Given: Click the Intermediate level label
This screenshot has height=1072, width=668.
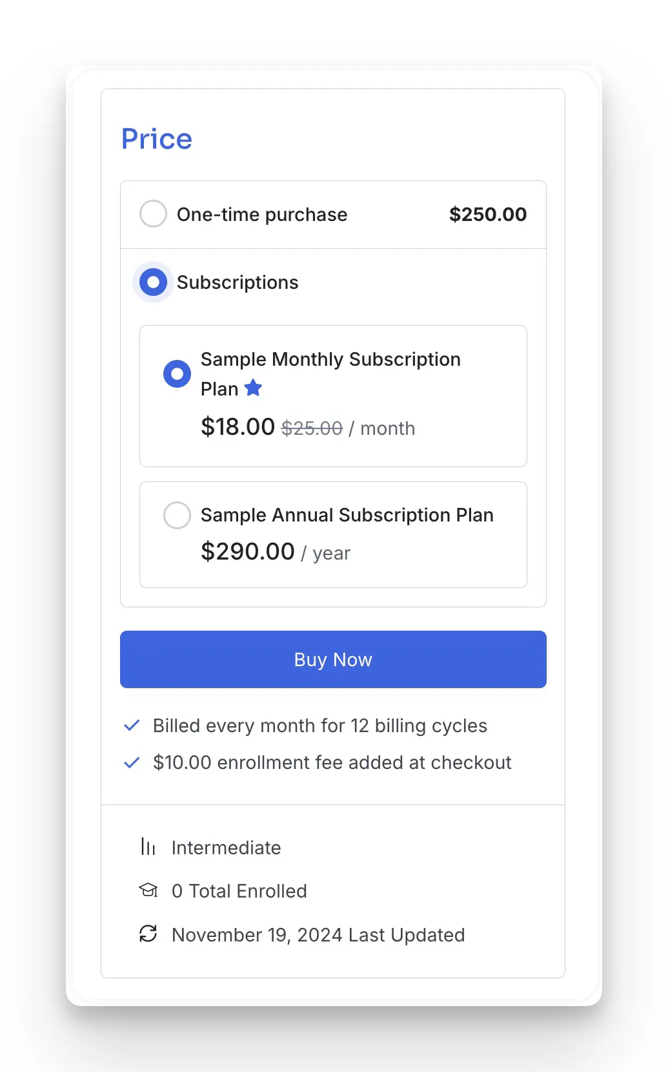Looking at the screenshot, I should 226,847.
